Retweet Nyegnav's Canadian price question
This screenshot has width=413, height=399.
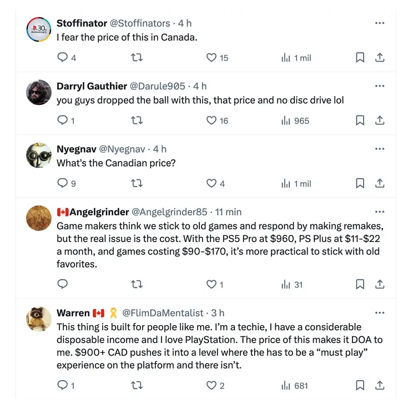pos(137,183)
